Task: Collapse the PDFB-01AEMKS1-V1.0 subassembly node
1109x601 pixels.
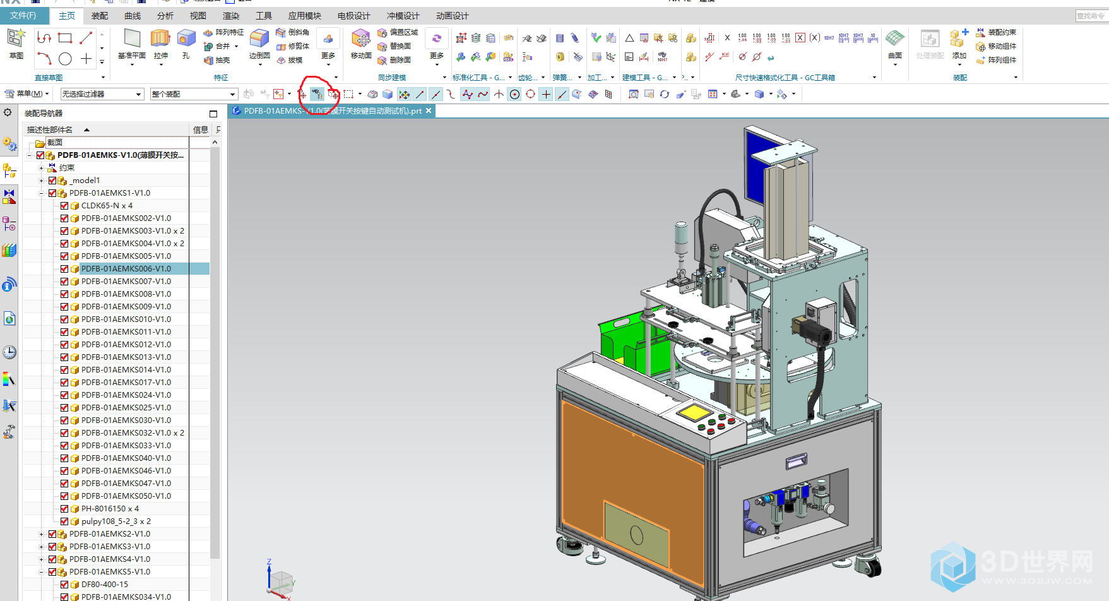Action: coord(42,193)
